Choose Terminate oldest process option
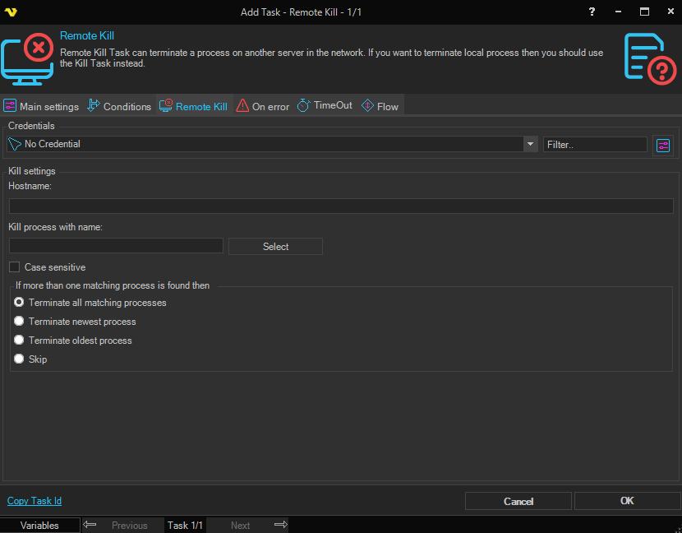The image size is (682, 533). (x=19, y=340)
